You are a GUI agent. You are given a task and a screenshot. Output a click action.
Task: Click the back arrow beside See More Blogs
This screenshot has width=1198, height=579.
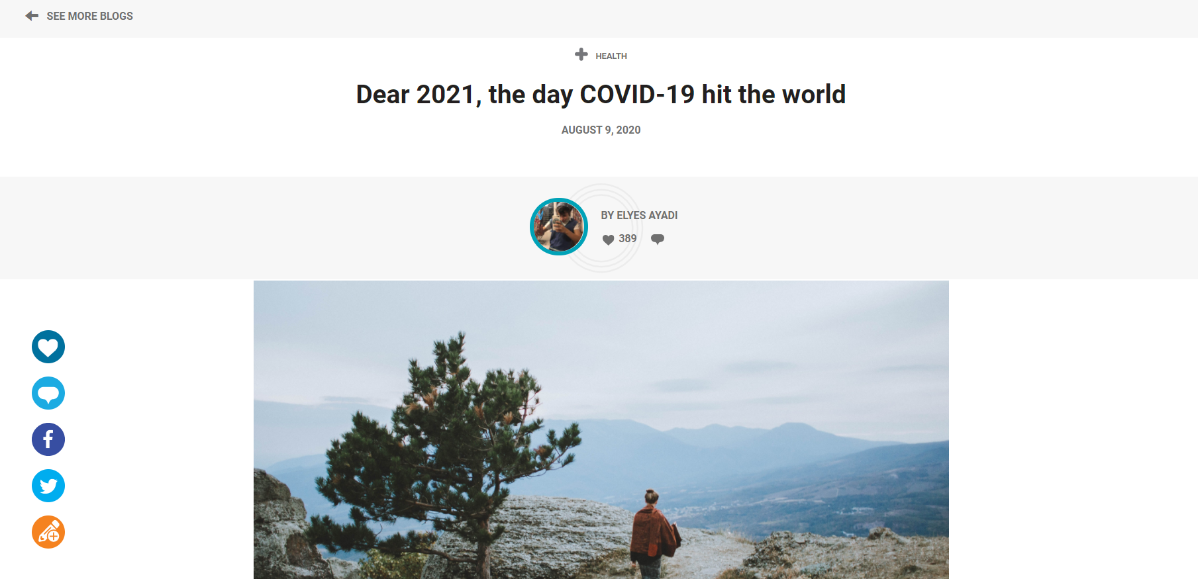32,16
